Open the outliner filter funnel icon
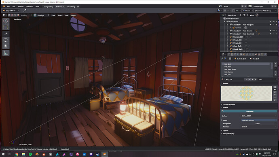This screenshot has width=279, height=157. point(244,15)
